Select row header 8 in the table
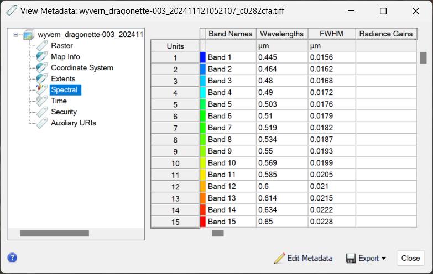Viewport: 433px width, 274px height. click(175, 140)
